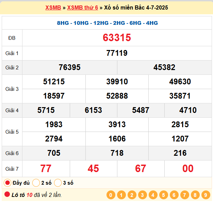The image size is (213, 202).
Task: Click digit filter circle 0
Action: 111,195
